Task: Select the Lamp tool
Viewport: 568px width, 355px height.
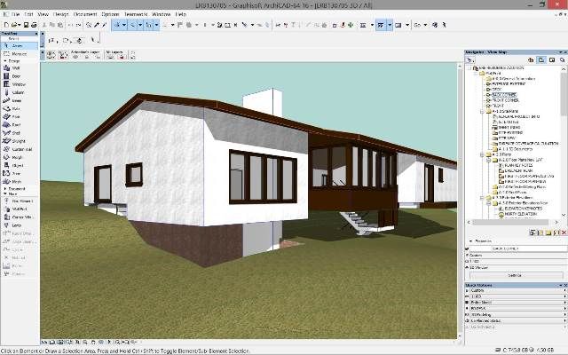Action: click(x=19, y=225)
